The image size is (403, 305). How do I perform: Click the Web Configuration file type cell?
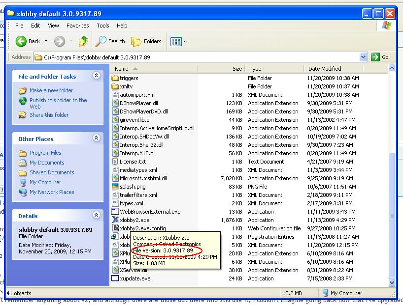point(274,228)
